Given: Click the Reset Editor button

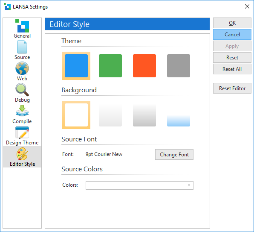Looking at the screenshot, I should (232, 88).
